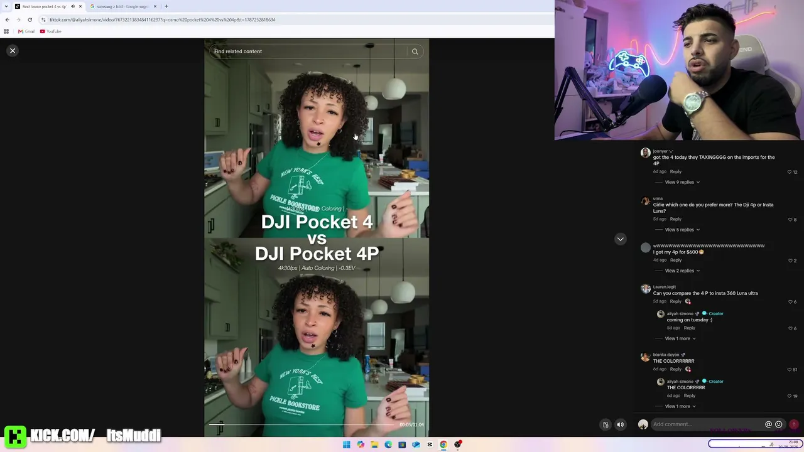This screenshot has width=804, height=452.
Task: Click the tiktok.com address bar URL
Action: (x=162, y=19)
